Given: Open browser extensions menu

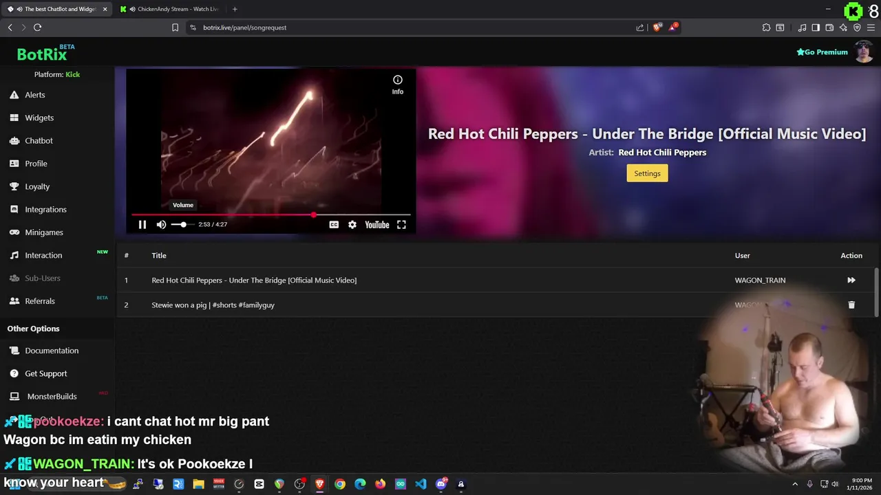Looking at the screenshot, I should pos(766,27).
